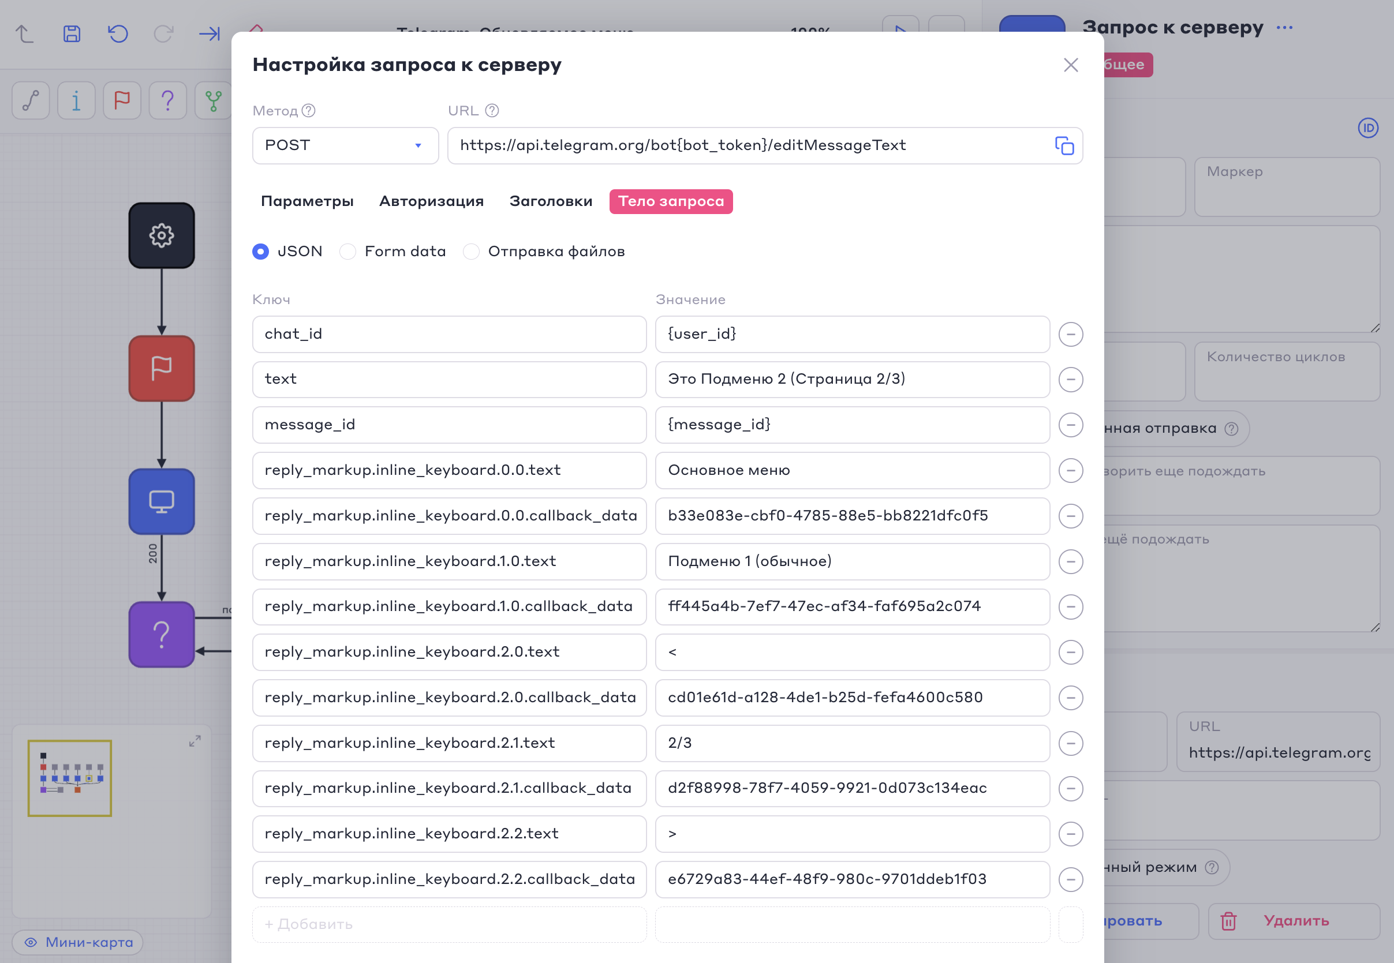Save the scenario with the floppy icon

pos(72,34)
